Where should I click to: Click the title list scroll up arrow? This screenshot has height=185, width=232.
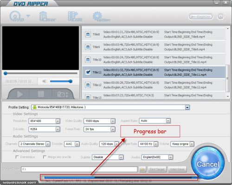pyautogui.click(x=228, y=29)
